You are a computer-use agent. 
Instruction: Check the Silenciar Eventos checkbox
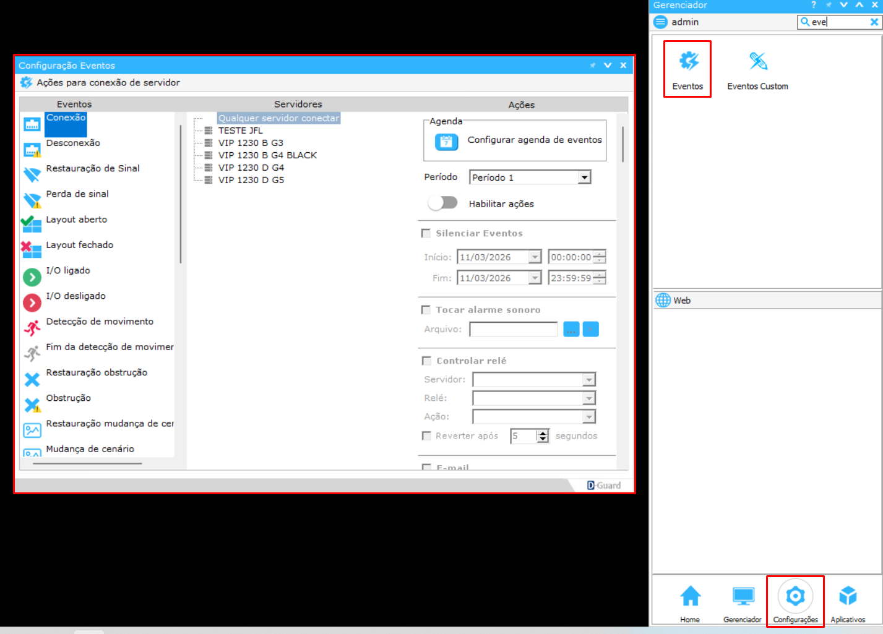[x=426, y=233]
